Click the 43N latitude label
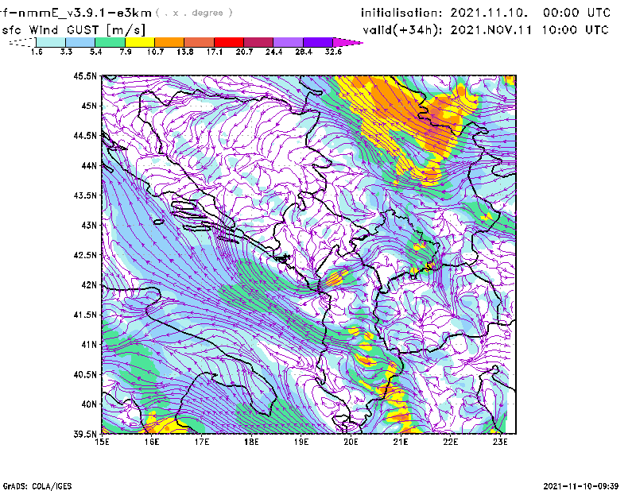 pos(89,225)
